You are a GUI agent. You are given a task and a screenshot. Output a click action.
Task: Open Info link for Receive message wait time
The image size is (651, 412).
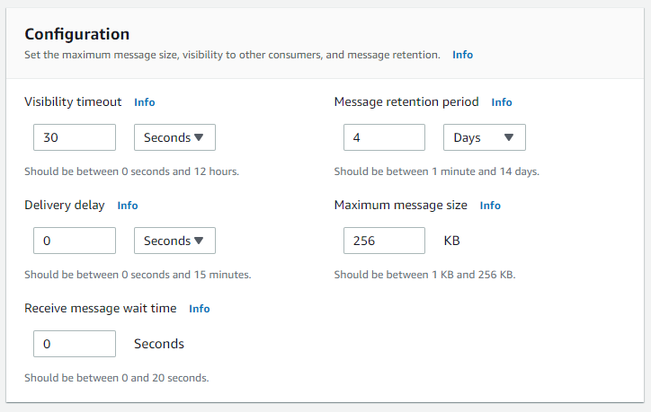click(x=200, y=309)
